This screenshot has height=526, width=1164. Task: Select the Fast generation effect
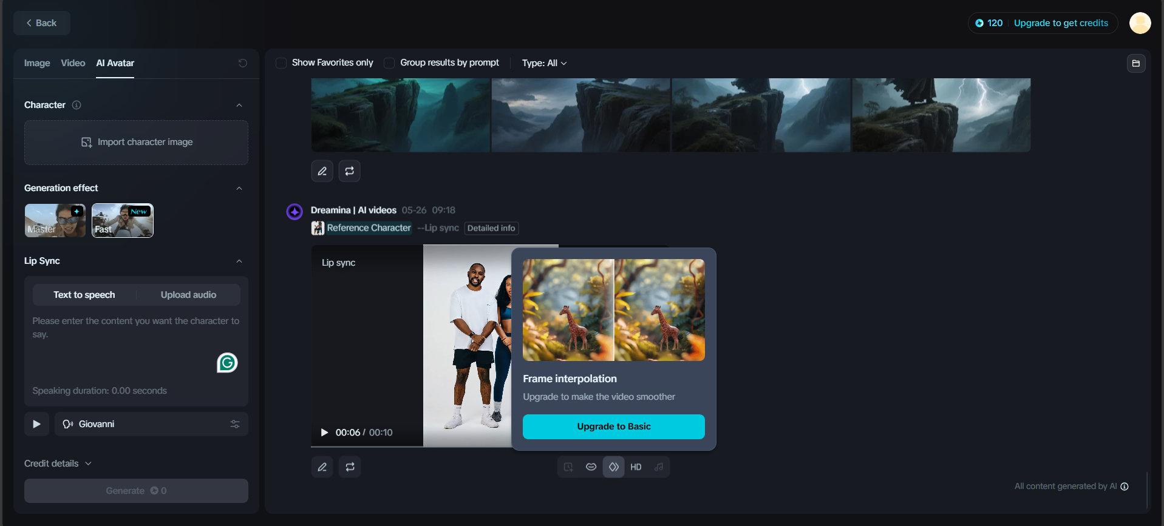123,220
